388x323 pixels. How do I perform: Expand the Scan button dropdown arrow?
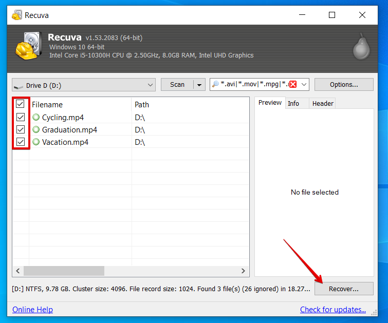pos(199,85)
